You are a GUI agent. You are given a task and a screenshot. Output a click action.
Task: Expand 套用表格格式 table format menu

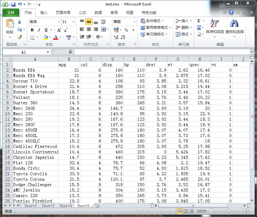[155, 28]
